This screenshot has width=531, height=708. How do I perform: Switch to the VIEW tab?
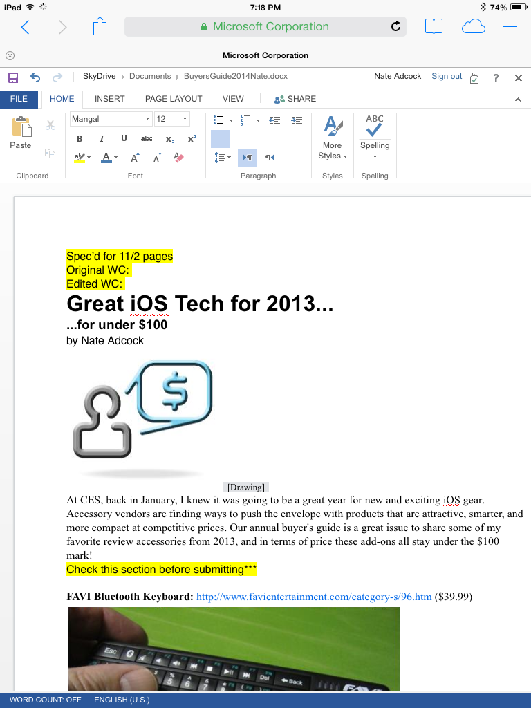(x=233, y=99)
